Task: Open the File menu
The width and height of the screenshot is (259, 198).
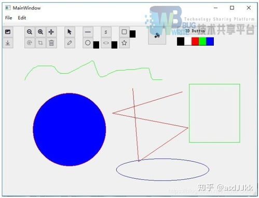Action: click(9, 18)
